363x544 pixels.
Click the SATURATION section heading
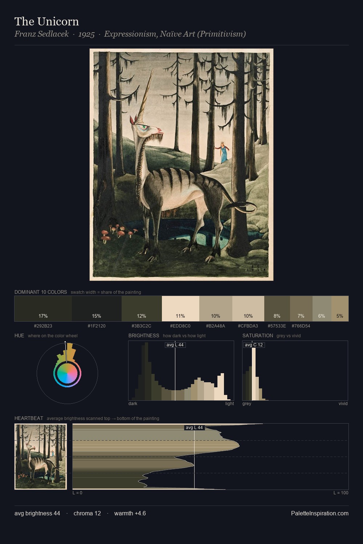(258, 335)
